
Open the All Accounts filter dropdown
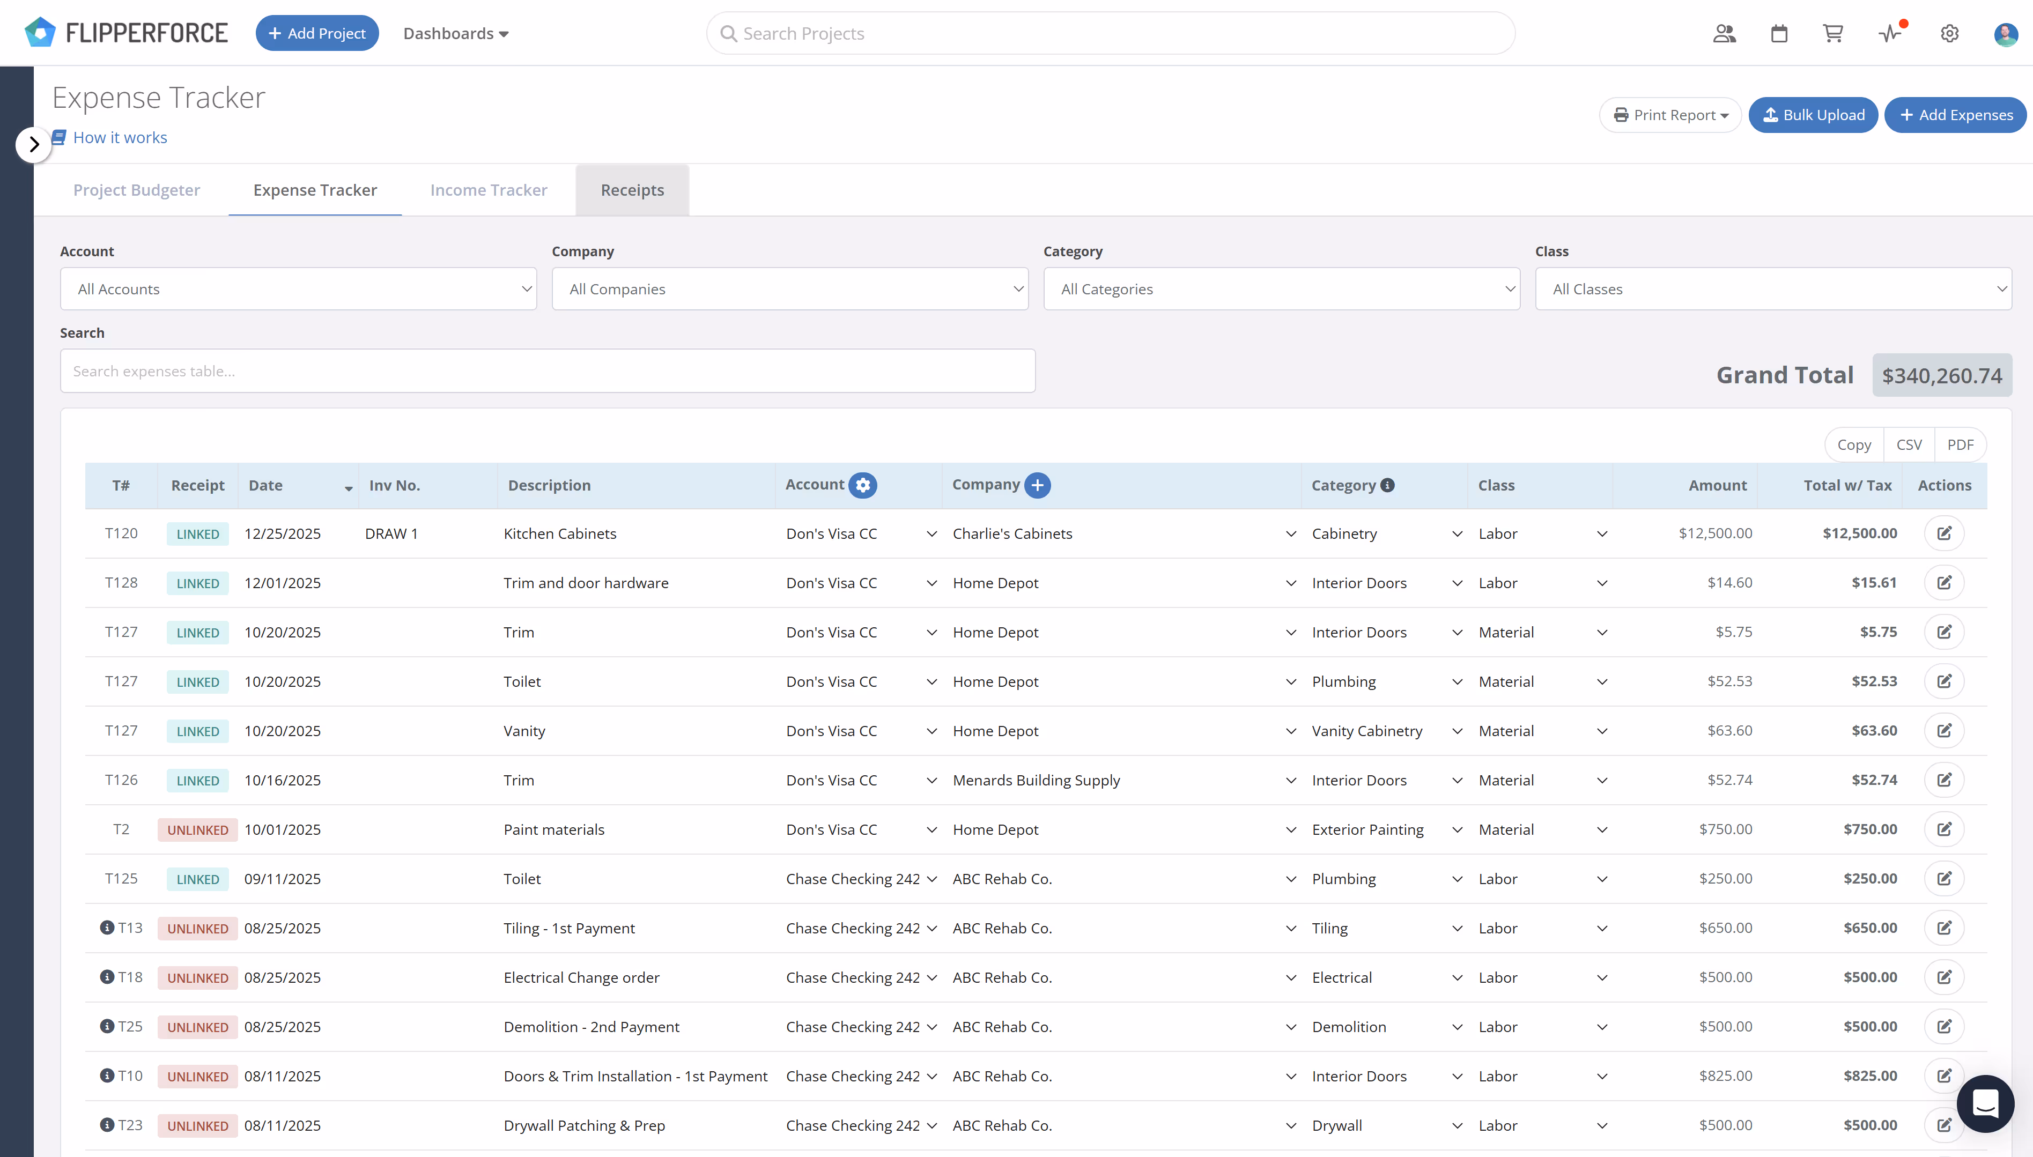point(299,288)
